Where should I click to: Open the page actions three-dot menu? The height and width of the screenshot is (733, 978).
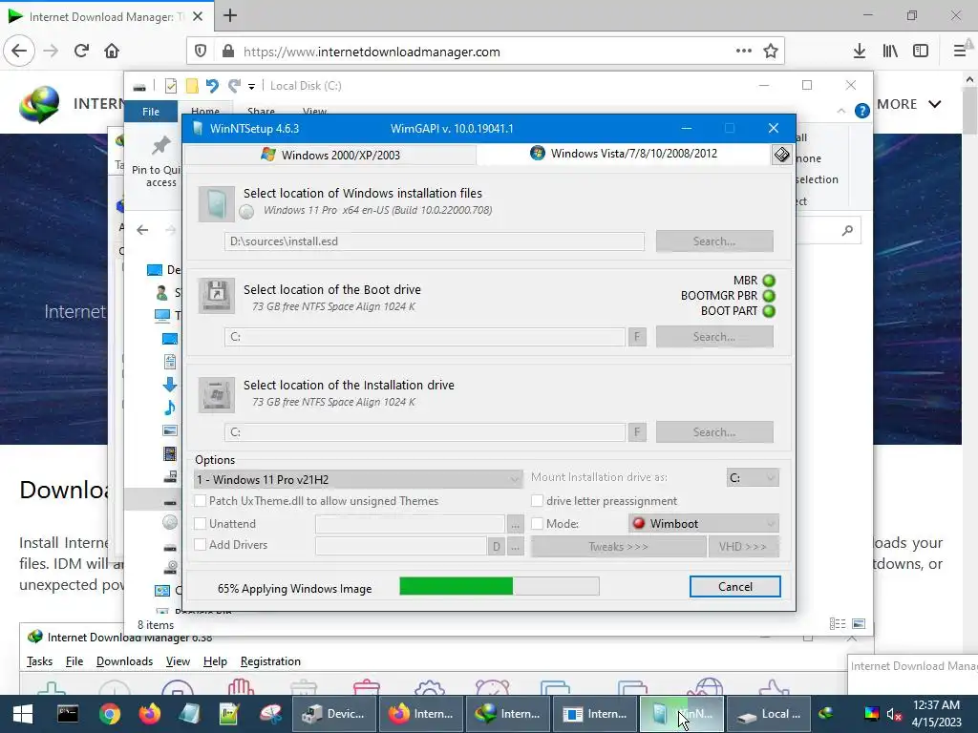743,52
